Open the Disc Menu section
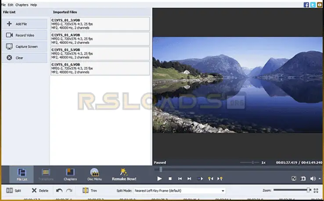The image size is (324, 201). tap(94, 175)
